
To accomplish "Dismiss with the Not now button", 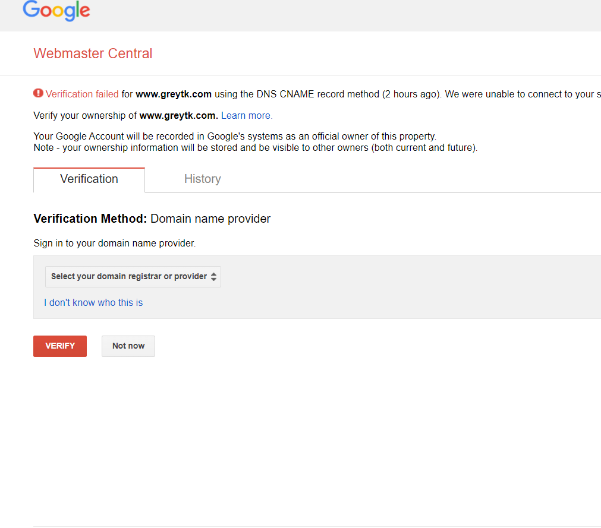I will tap(128, 346).
